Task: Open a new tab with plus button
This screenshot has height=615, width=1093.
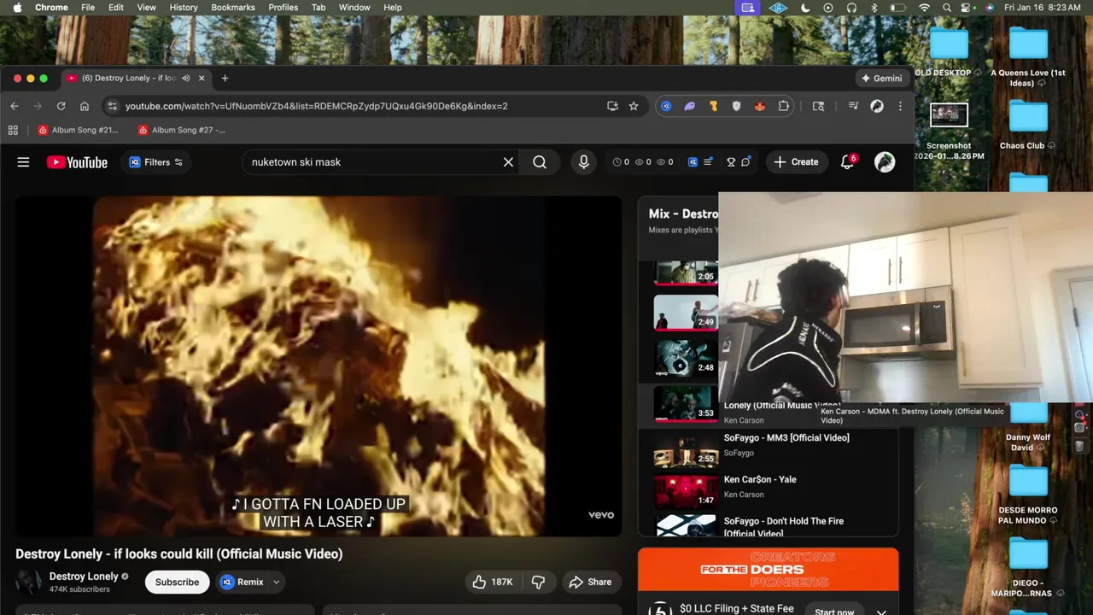Action: coord(225,78)
